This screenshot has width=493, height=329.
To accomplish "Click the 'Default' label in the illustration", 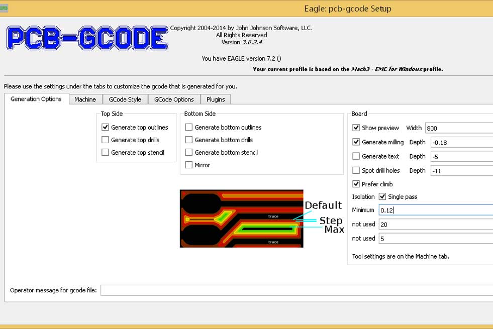I will click(323, 205).
